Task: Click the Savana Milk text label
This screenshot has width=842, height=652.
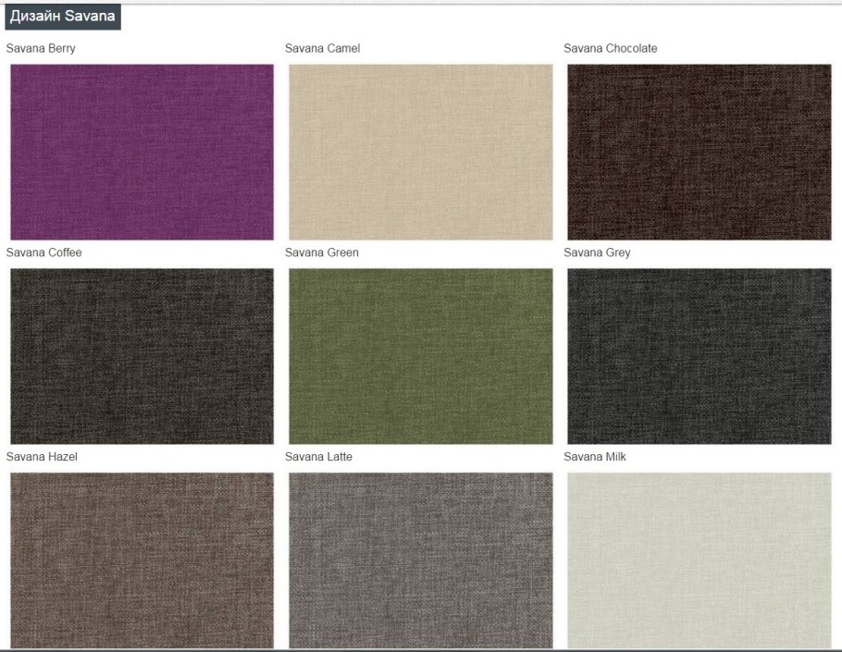Action: point(595,457)
